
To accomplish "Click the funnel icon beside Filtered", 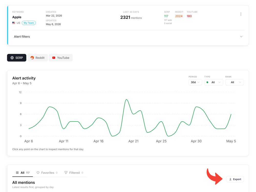I will [66, 173].
